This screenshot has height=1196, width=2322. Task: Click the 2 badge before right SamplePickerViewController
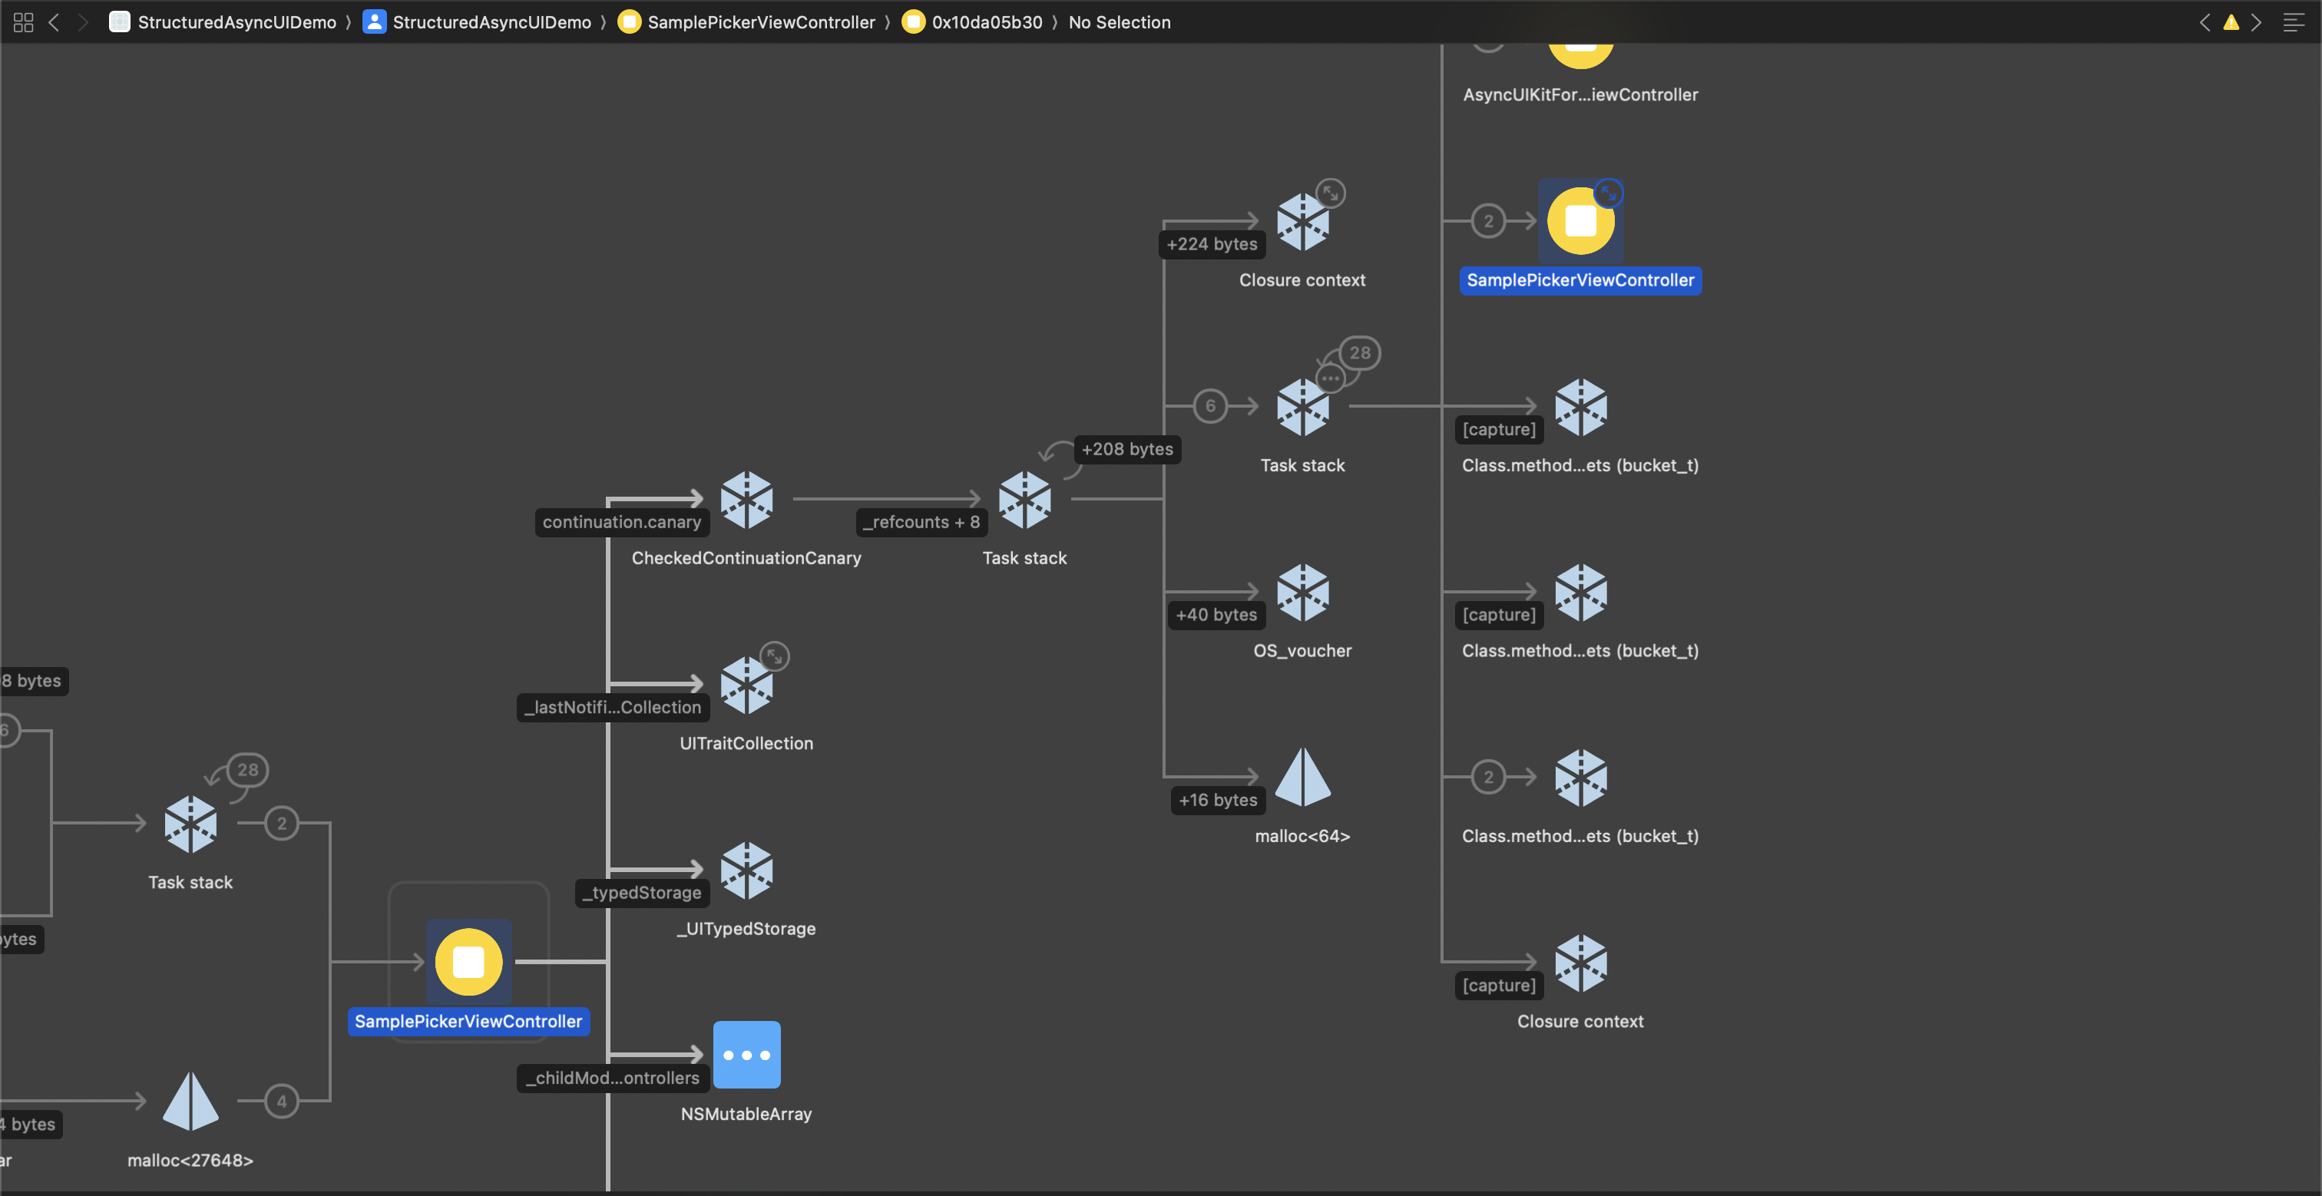click(1488, 221)
